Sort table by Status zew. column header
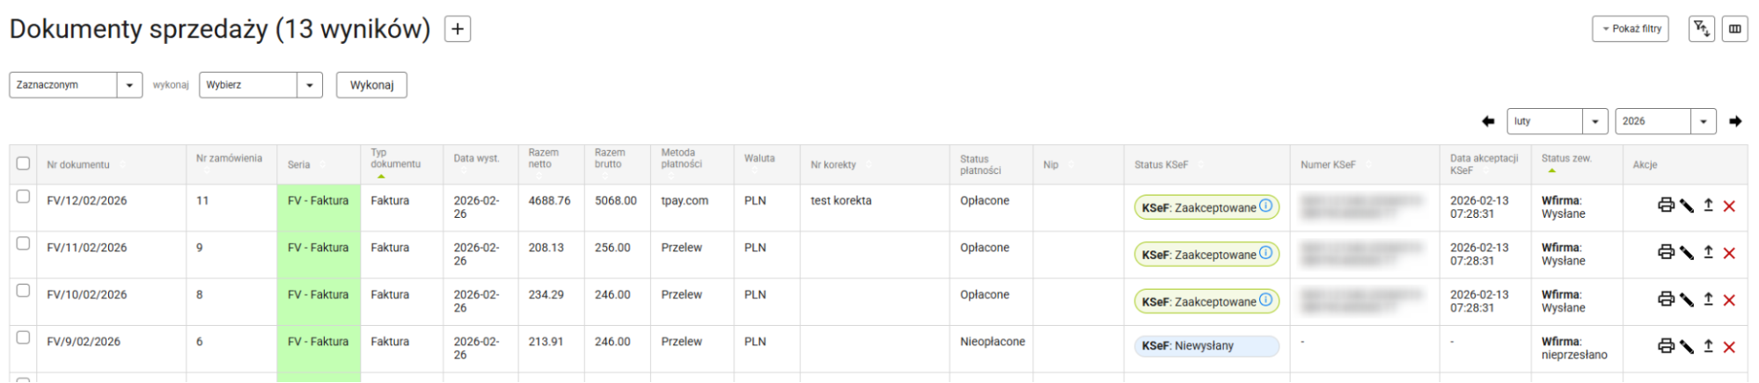 click(1566, 159)
